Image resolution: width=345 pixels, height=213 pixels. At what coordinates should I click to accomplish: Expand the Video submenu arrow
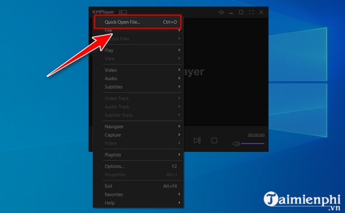pos(179,70)
